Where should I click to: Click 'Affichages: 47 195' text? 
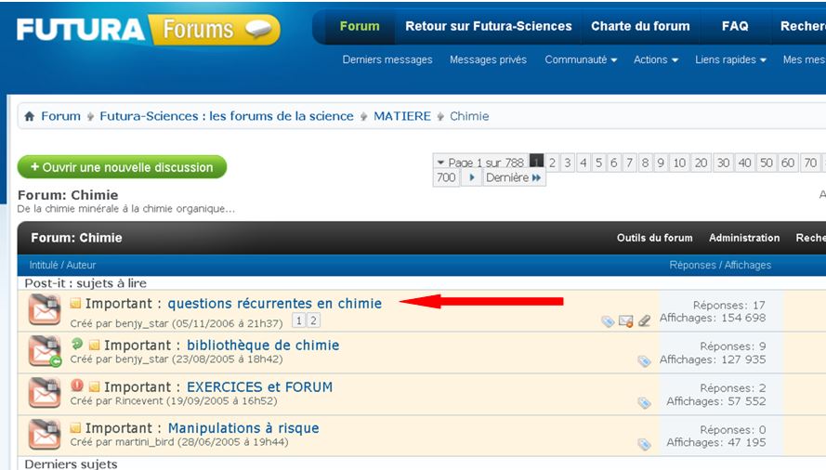point(716,443)
